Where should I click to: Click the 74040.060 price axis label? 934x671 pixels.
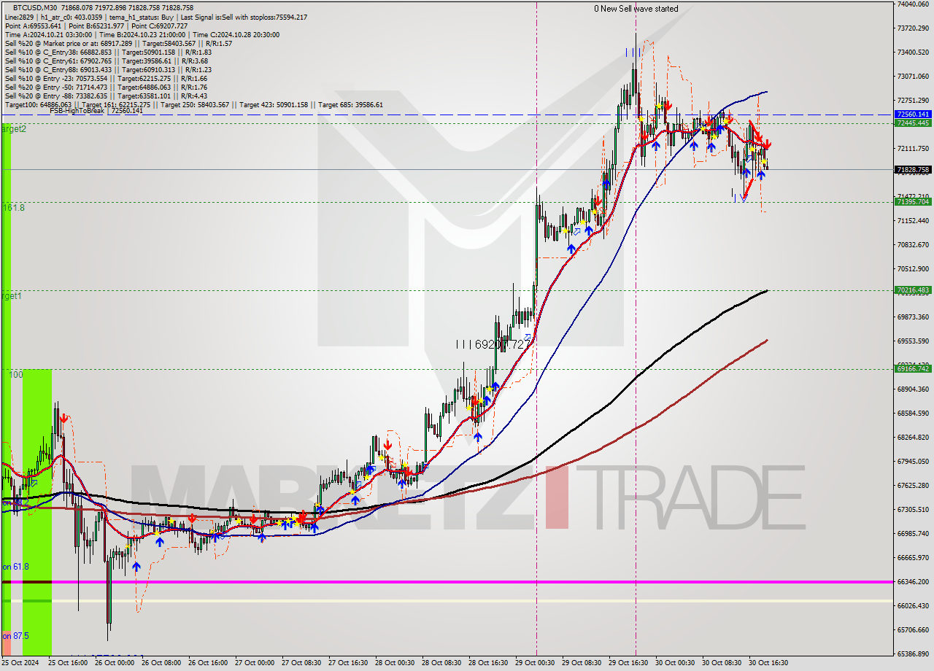[x=914, y=4]
